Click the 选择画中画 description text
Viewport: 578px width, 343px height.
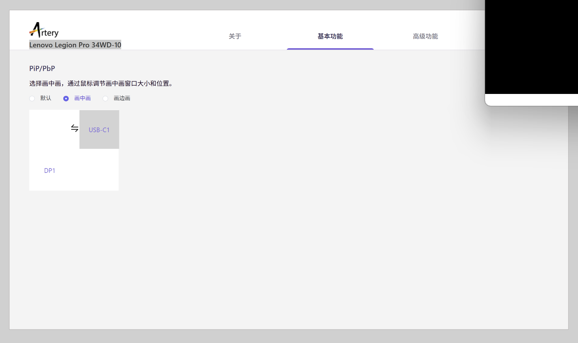tap(101, 83)
